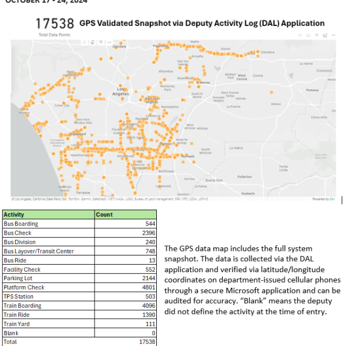Click the pin visual icon in the top-right header
346x346 pixels.
coord(300,35)
